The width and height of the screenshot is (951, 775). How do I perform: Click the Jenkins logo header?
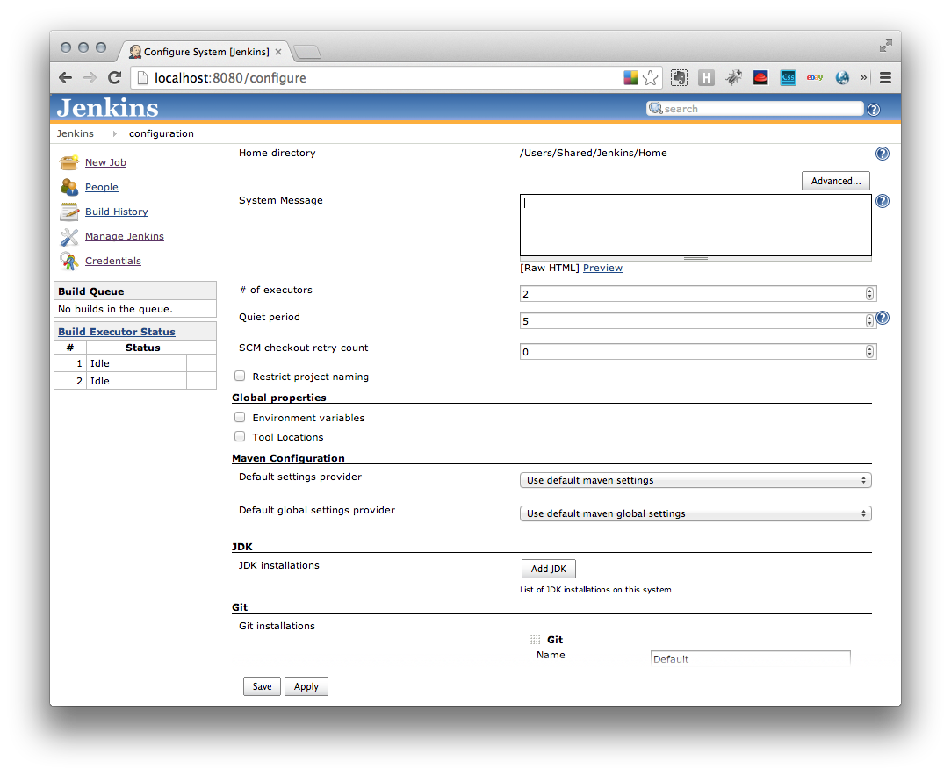click(107, 108)
